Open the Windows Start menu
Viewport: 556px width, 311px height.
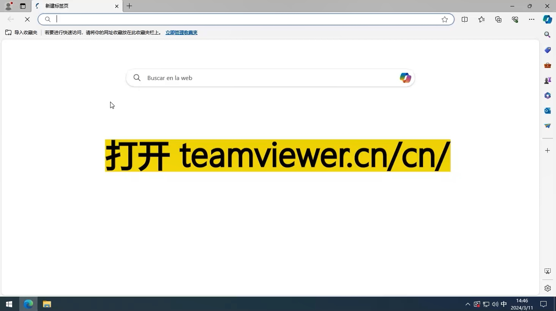click(9, 304)
